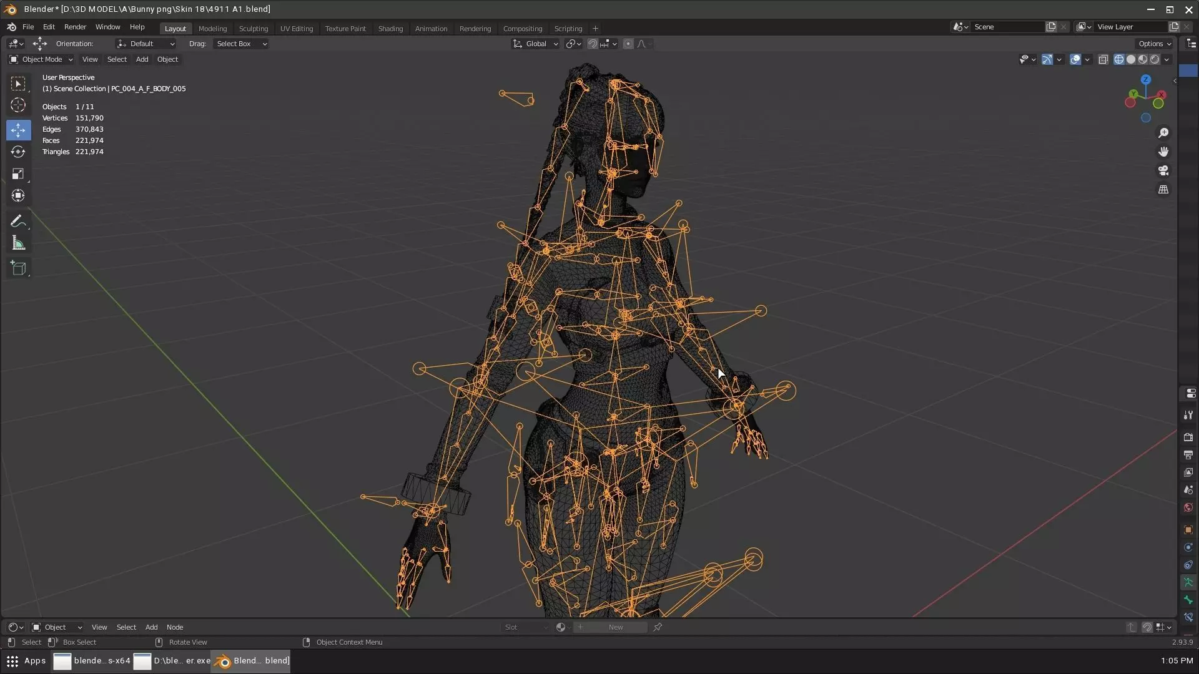Image resolution: width=1199 pixels, height=674 pixels.
Task: Select the Select Box tool icon
Action: pyautogui.click(x=18, y=84)
